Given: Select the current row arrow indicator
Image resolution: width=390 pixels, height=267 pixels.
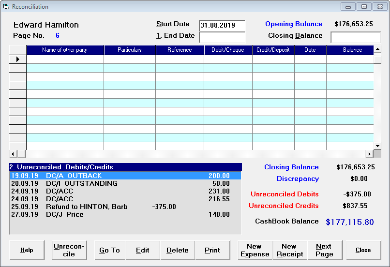Looking at the screenshot, I should point(17,59).
